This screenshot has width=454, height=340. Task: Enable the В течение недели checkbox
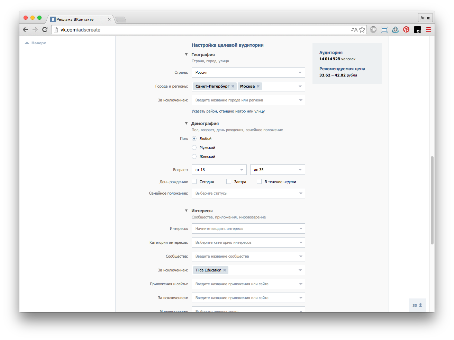[259, 181]
